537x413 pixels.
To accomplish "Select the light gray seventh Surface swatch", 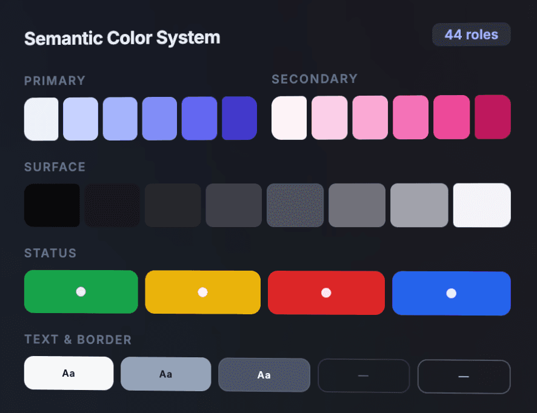I will tap(419, 205).
